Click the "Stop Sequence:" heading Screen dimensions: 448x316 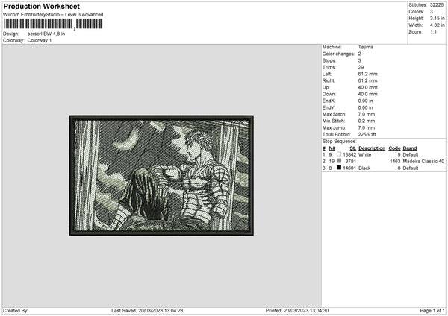click(340, 142)
